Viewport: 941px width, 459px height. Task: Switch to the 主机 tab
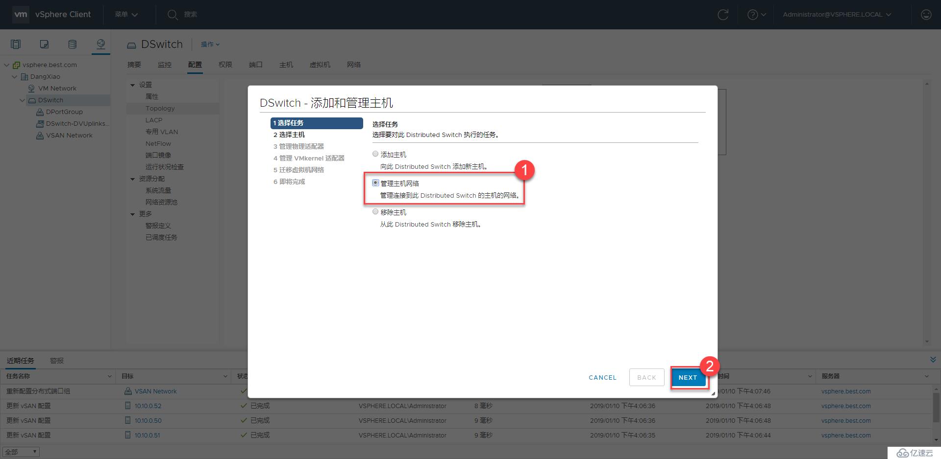pyautogui.click(x=286, y=65)
